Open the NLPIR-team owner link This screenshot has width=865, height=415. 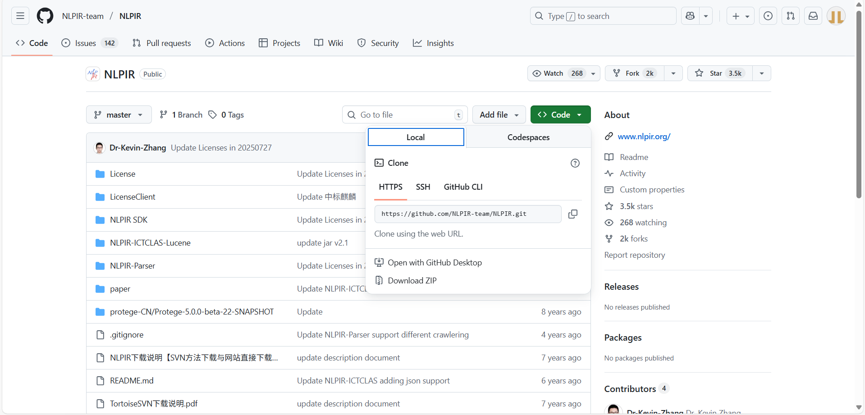pyautogui.click(x=83, y=16)
